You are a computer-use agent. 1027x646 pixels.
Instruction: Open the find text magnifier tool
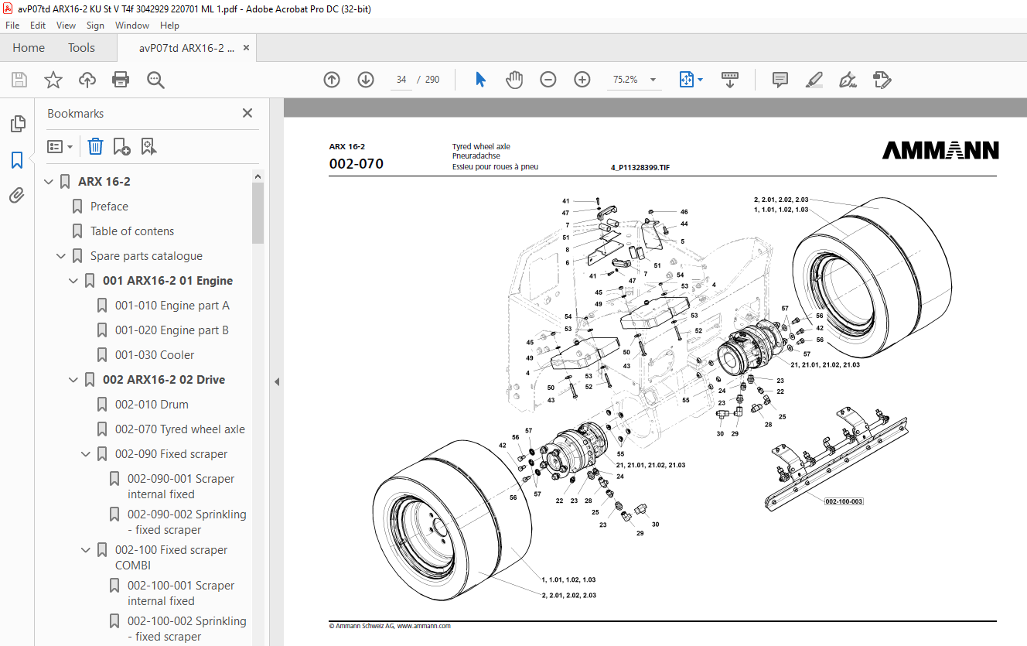[155, 80]
